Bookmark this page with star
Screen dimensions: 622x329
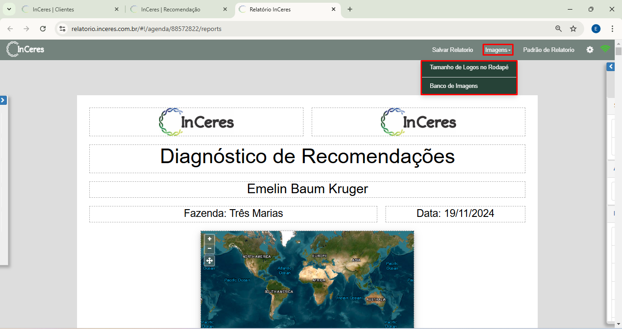tap(573, 29)
